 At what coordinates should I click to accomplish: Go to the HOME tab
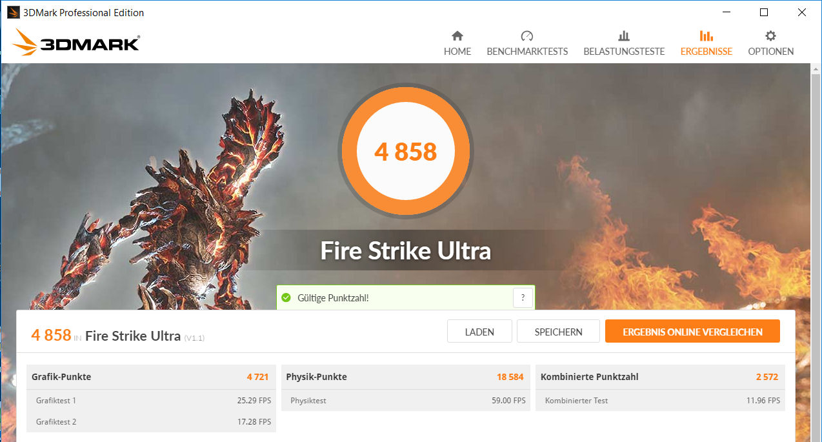click(x=457, y=52)
